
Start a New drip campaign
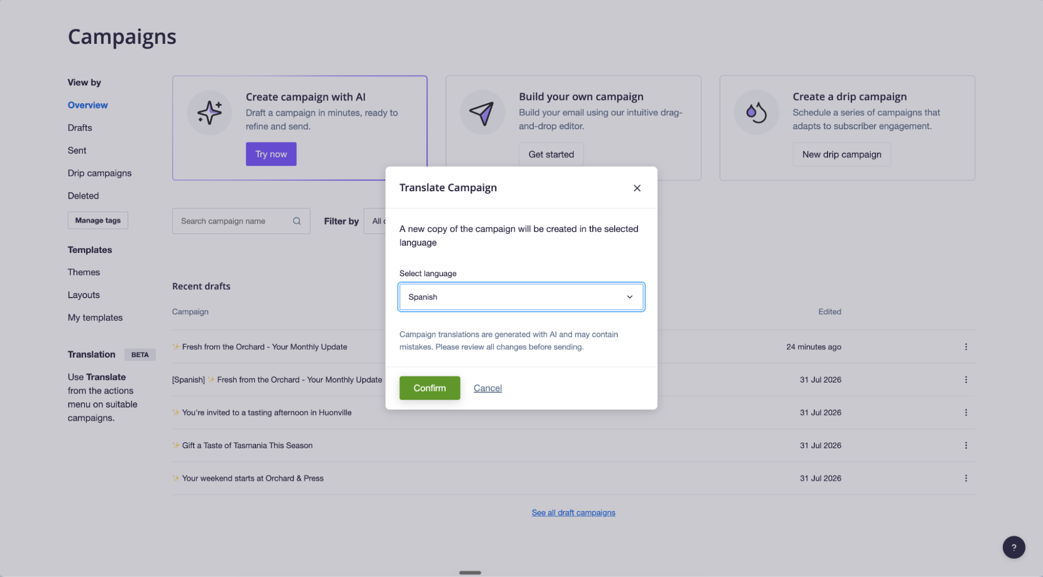[842, 154]
